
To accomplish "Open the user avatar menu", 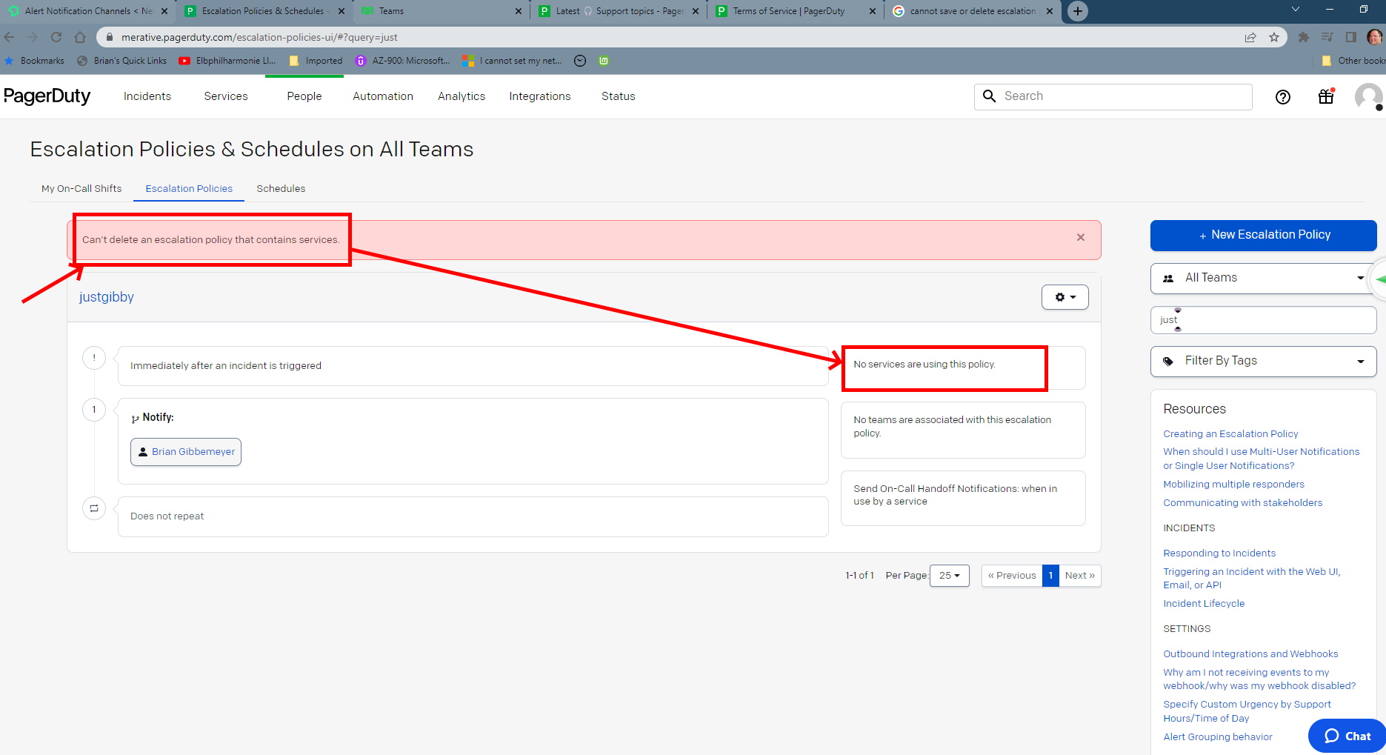I will [1368, 96].
